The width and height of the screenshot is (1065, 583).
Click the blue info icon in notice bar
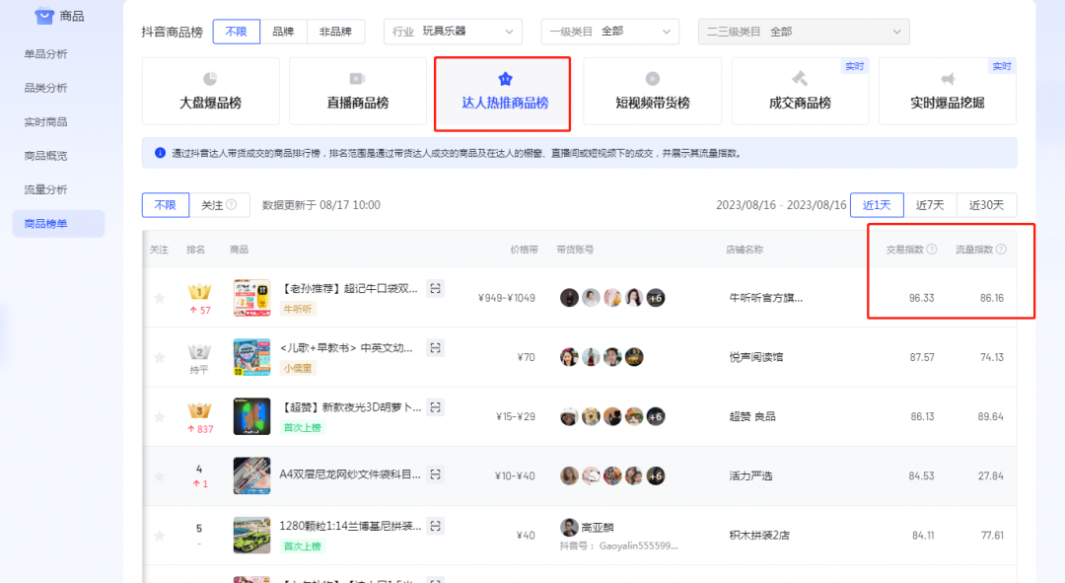pyautogui.click(x=160, y=153)
